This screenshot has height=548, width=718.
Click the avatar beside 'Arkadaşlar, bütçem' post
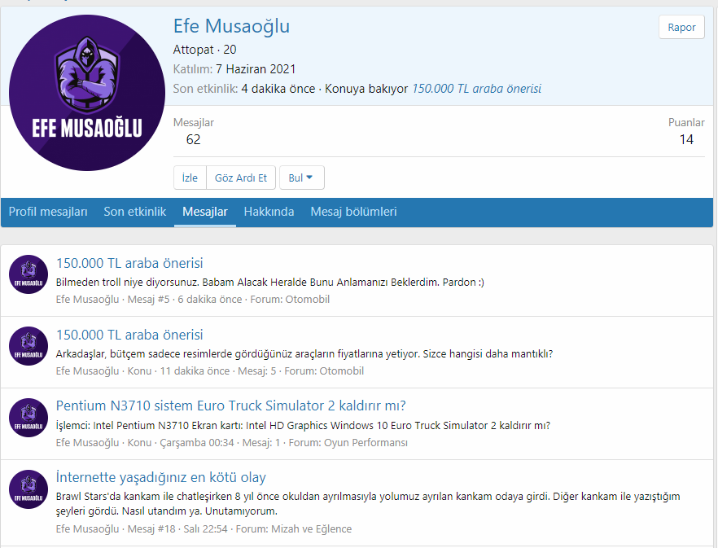tap(28, 346)
